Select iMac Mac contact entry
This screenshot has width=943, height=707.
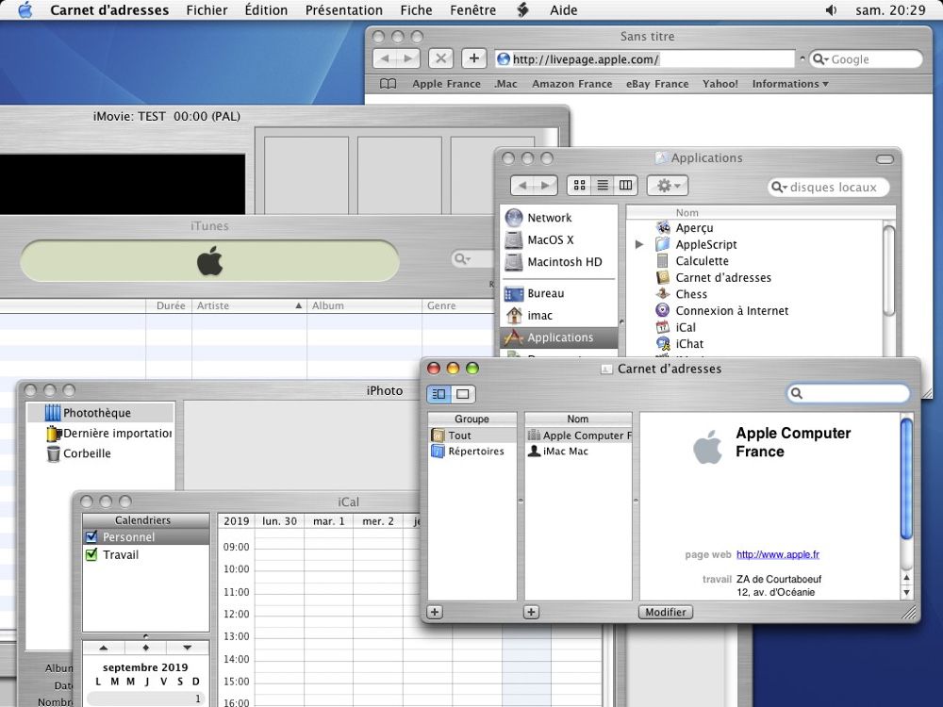(x=578, y=451)
